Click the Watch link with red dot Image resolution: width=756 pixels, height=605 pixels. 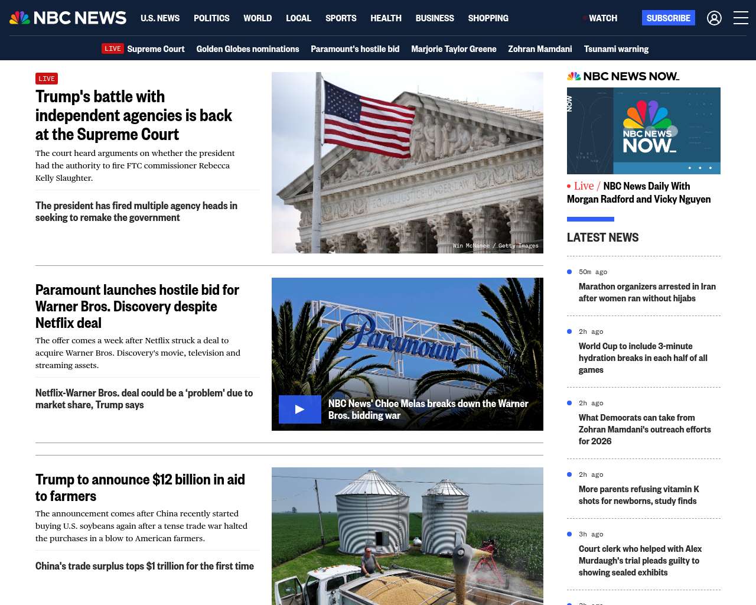[x=600, y=18]
